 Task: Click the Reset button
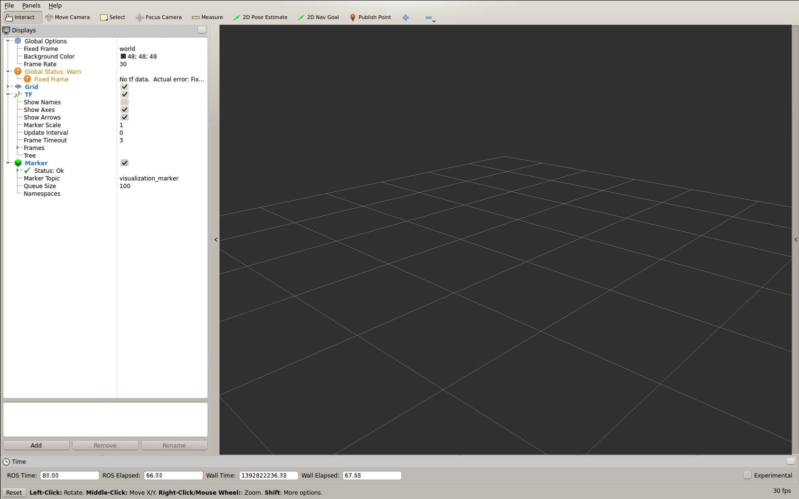(14, 493)
